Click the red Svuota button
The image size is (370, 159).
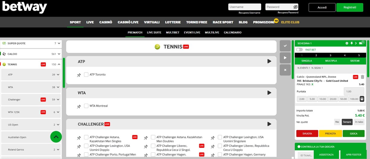[x=307, y=133]
